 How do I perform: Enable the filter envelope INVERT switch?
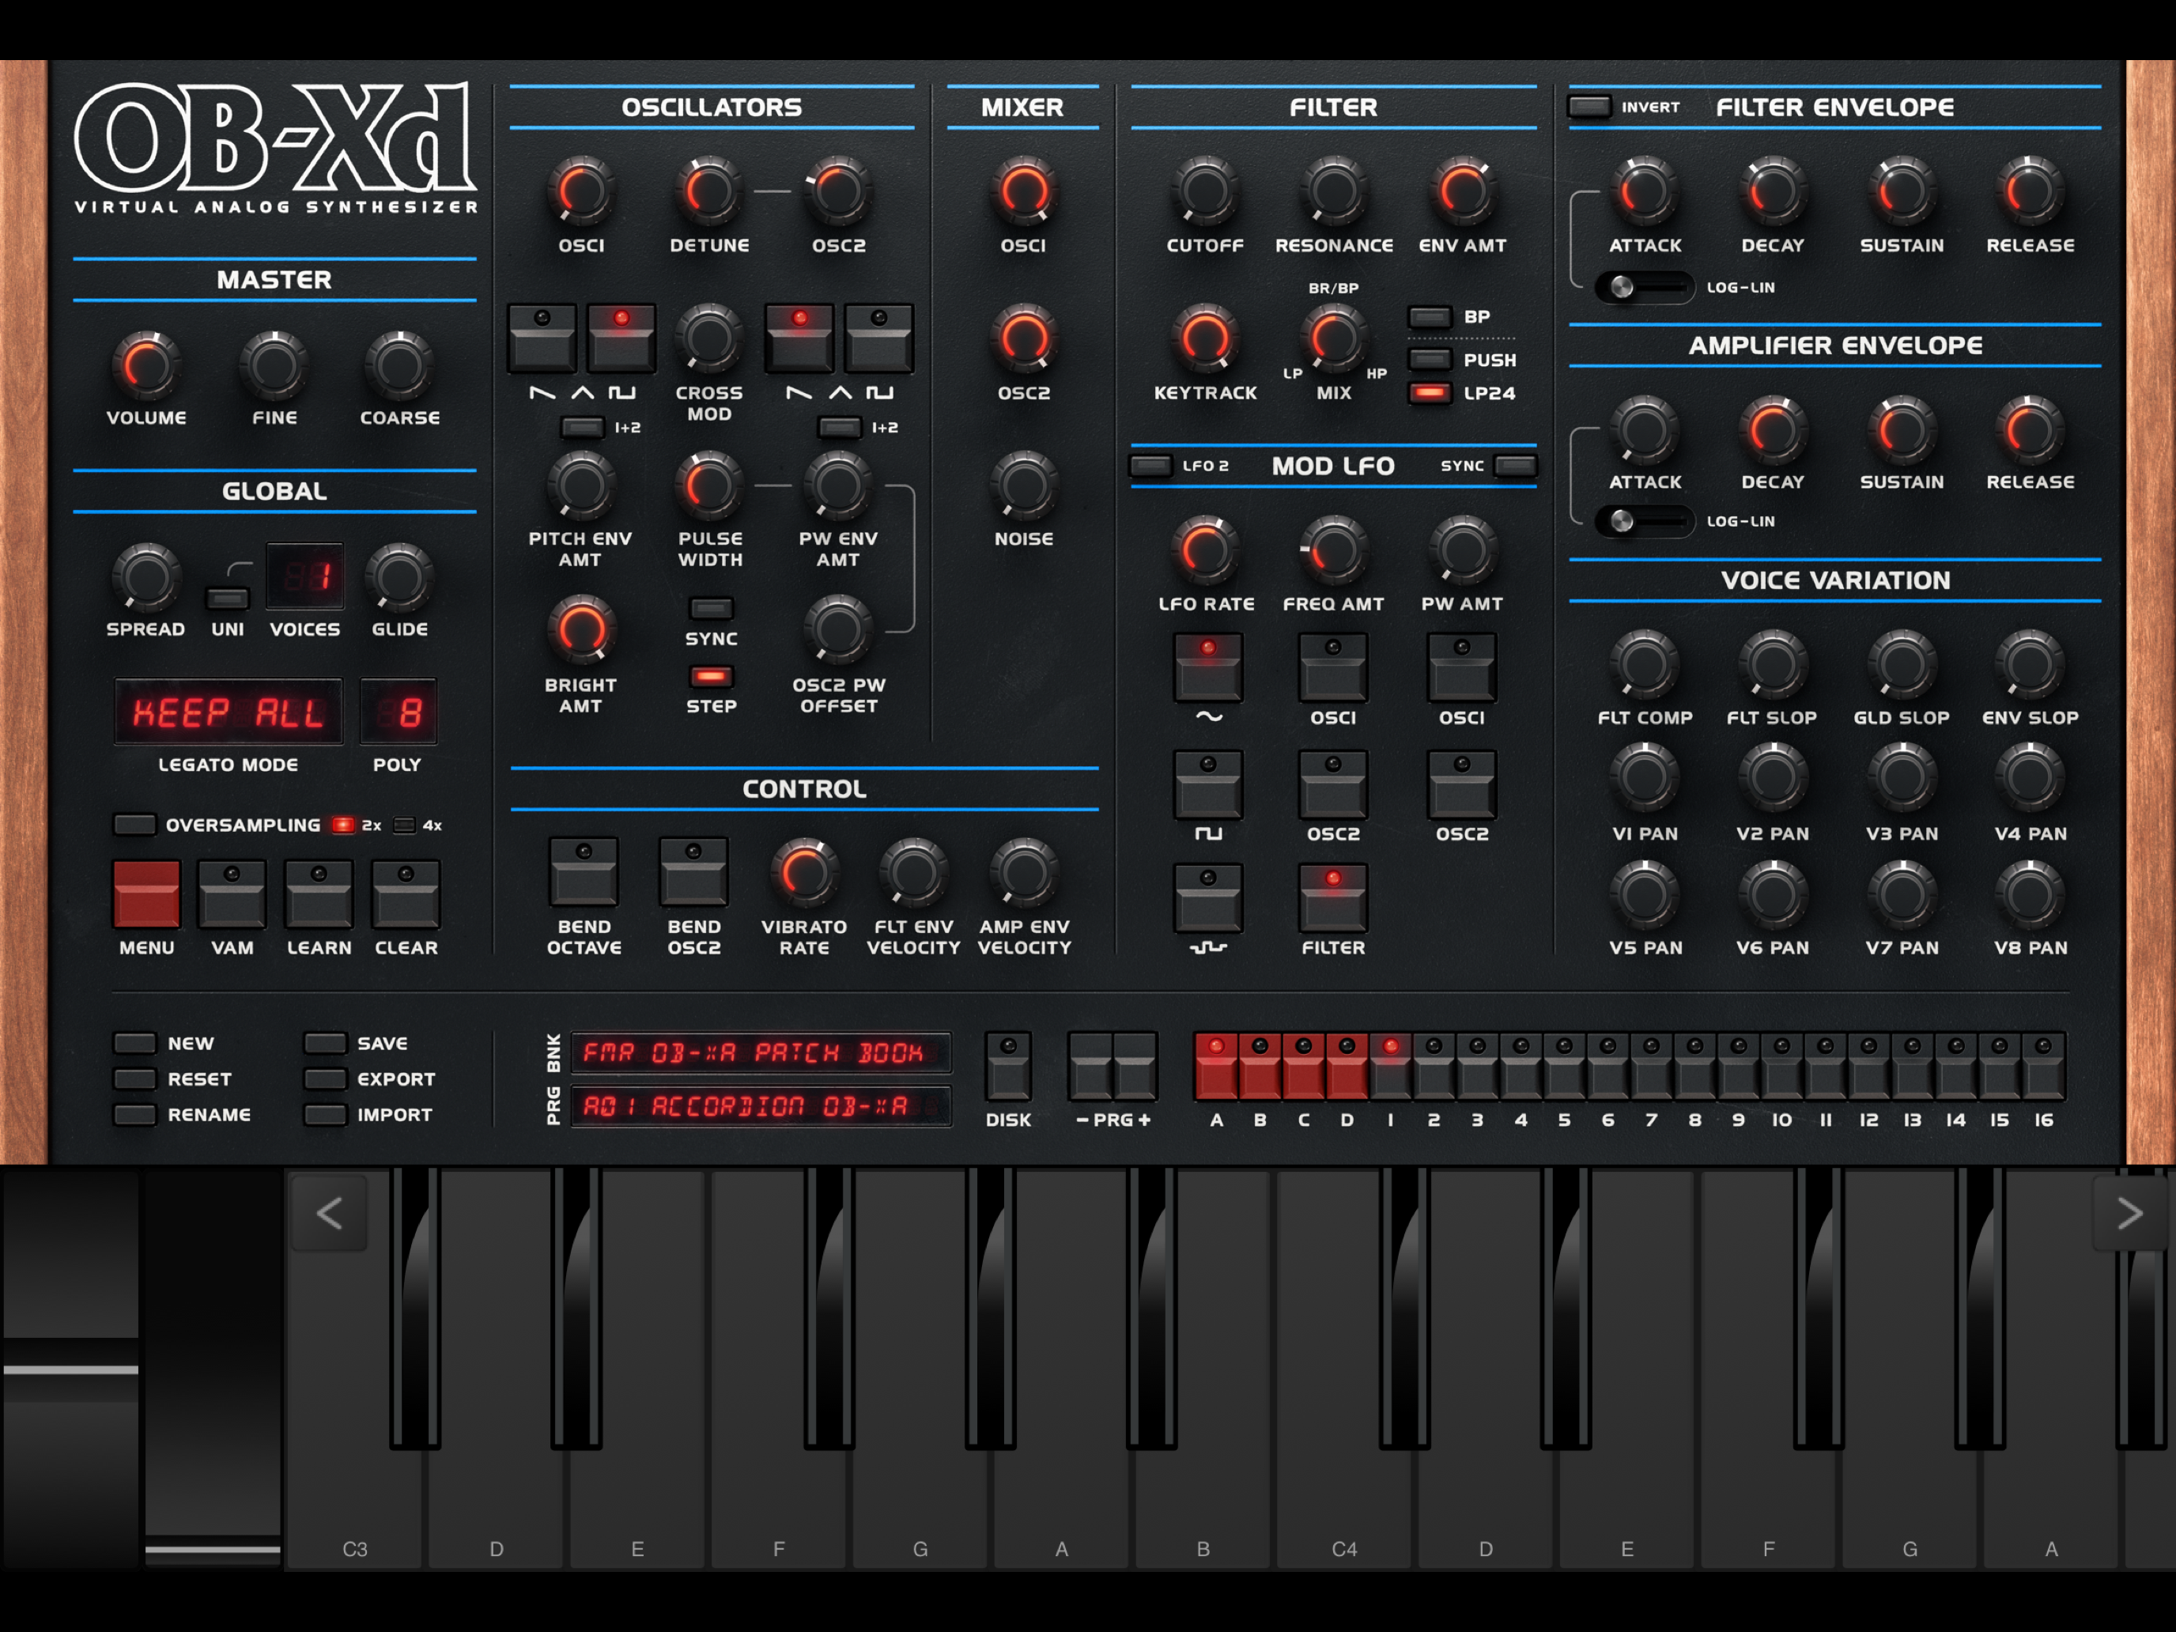1590,106
